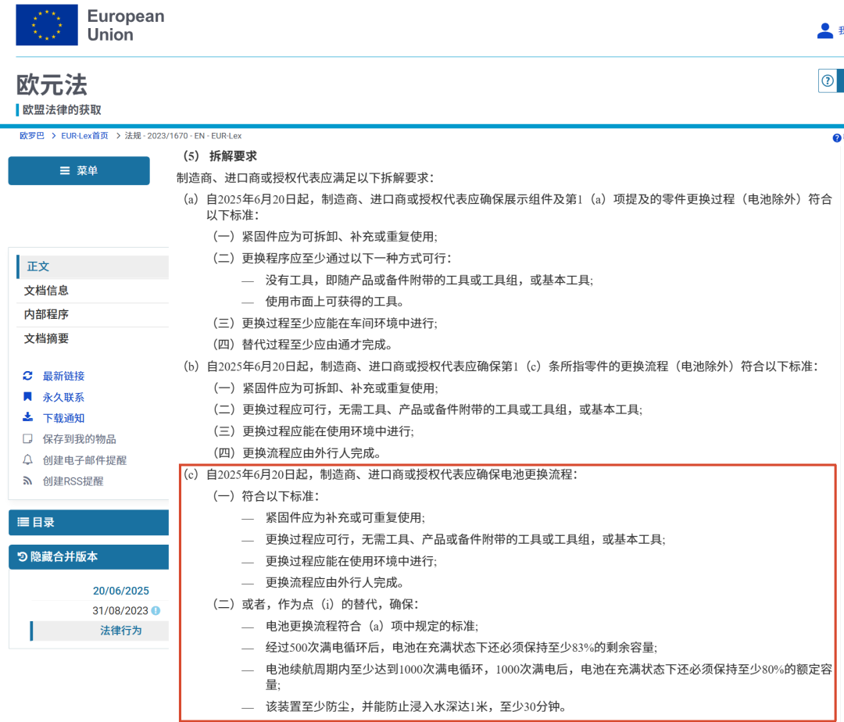
Task: Click the European Union flag logo
Action: (46, 24)
